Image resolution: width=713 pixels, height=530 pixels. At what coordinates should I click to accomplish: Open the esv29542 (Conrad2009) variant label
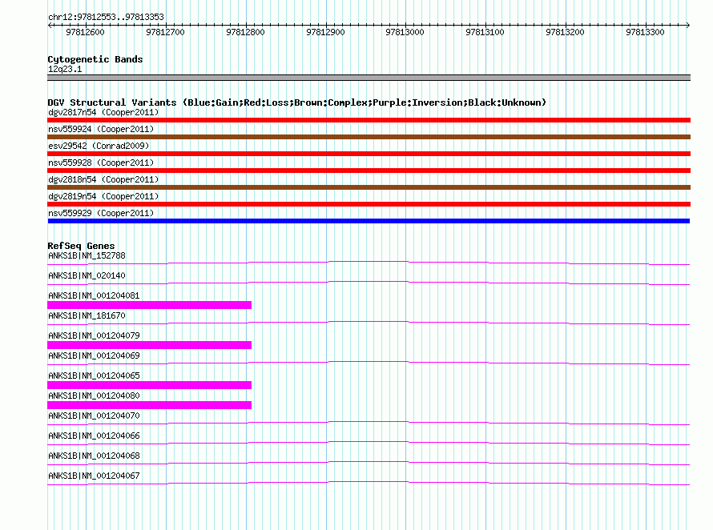[x=99, y=146]
